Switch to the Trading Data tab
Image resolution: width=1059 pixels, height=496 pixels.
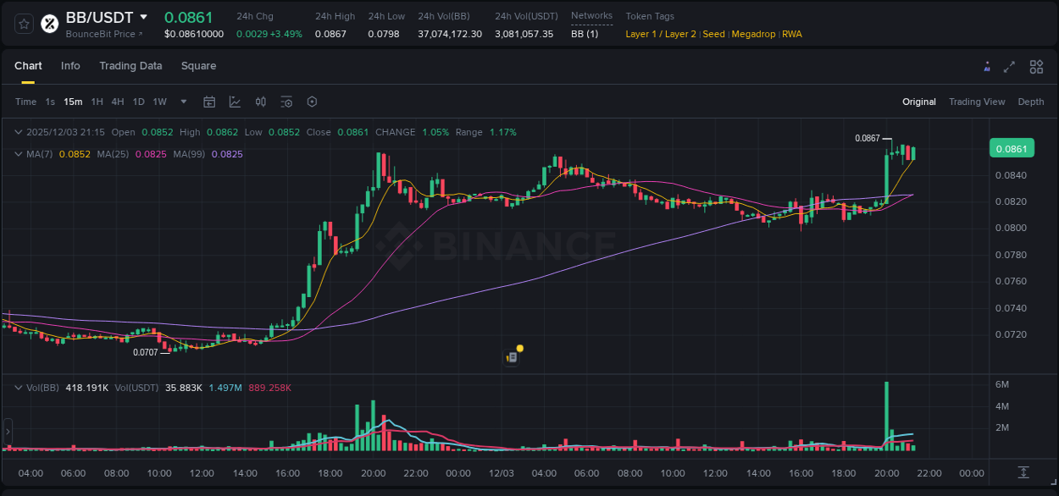130,66
